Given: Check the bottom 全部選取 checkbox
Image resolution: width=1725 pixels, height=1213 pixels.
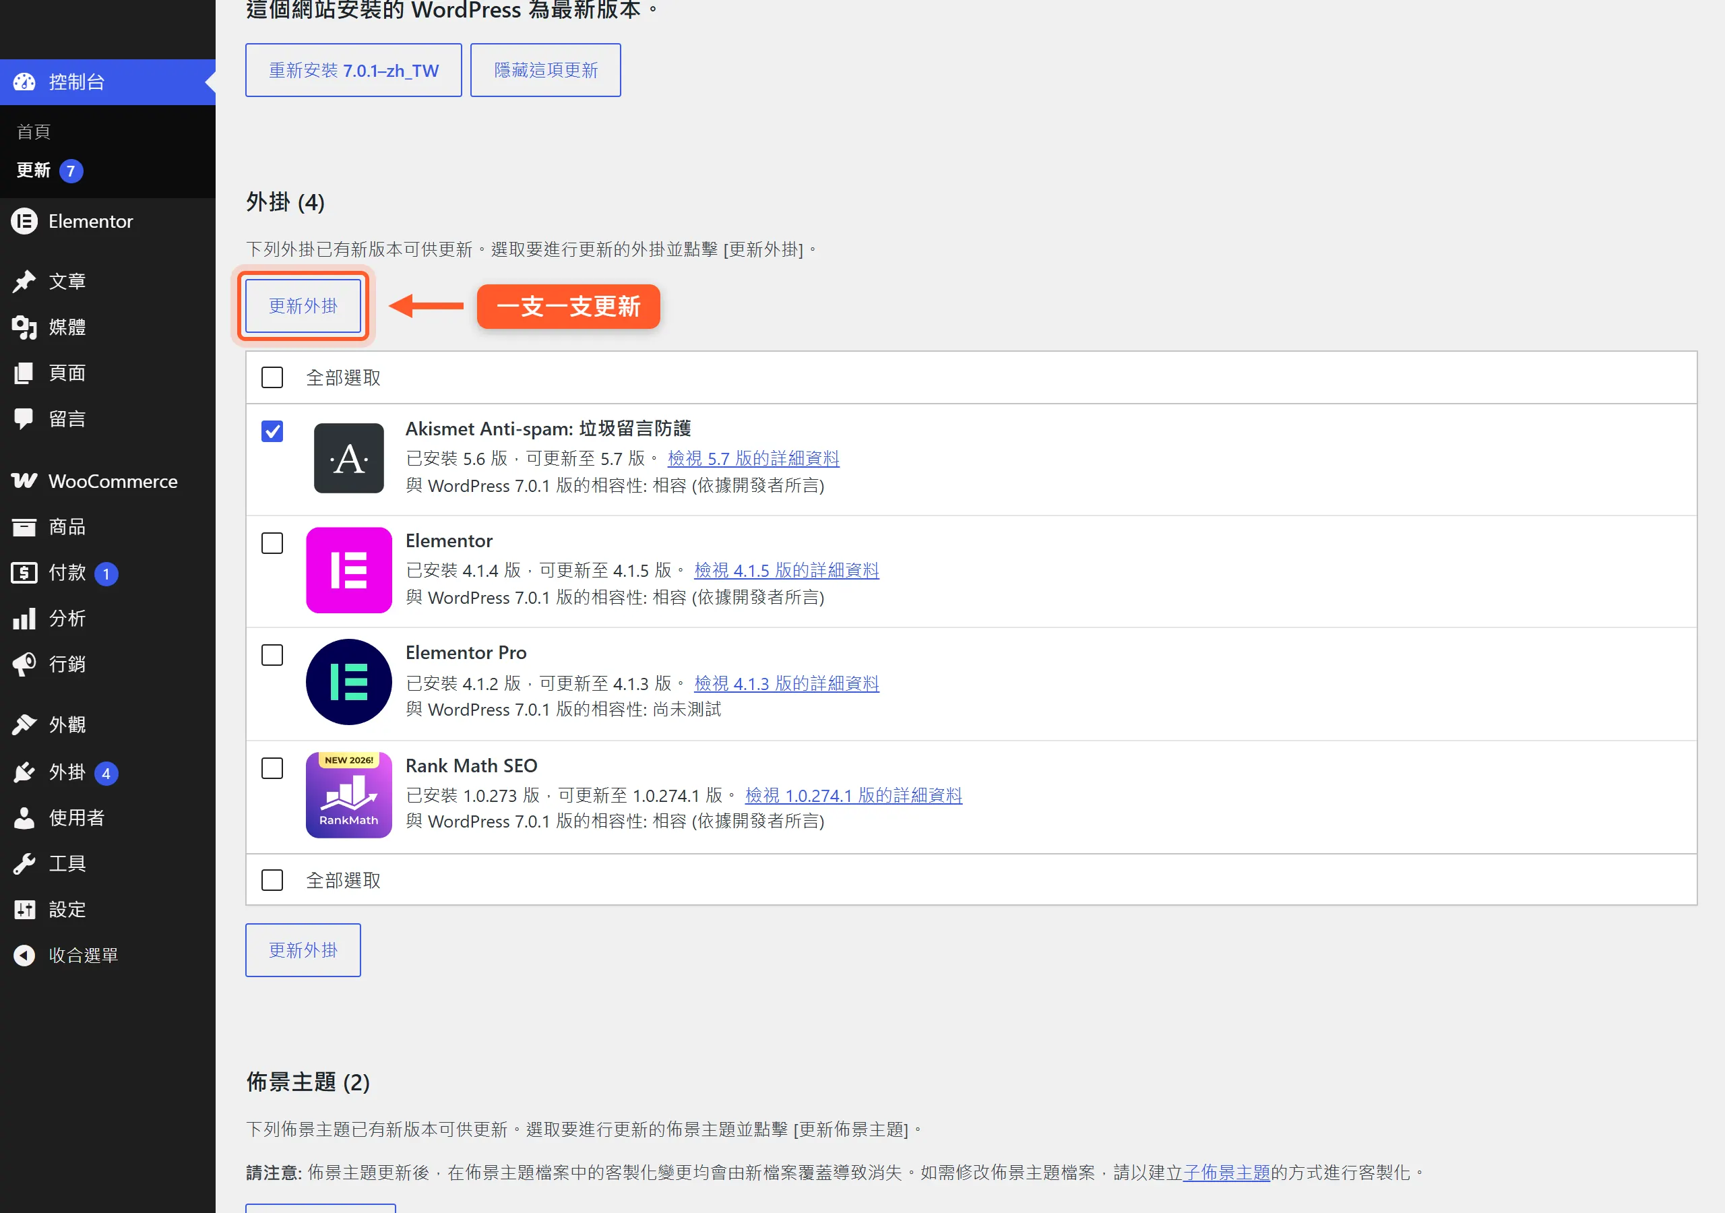Looking at the screenshot, I should click(x=272, y=879).
